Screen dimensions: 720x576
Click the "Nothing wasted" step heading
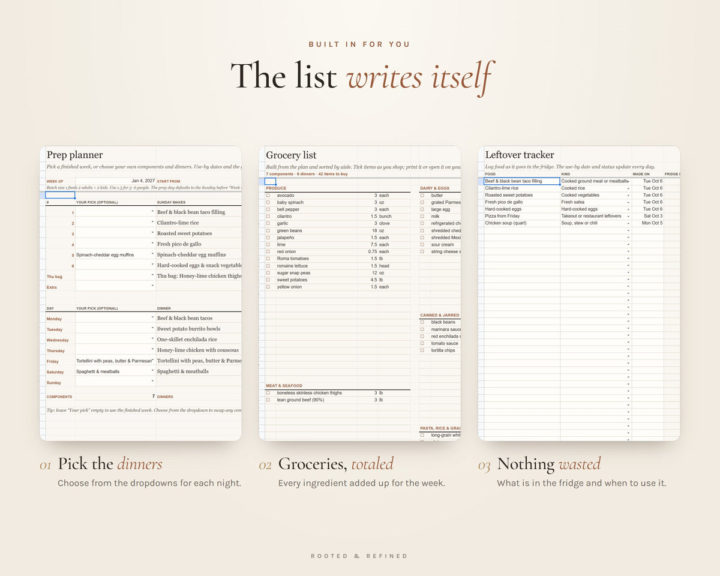(548, 464)
